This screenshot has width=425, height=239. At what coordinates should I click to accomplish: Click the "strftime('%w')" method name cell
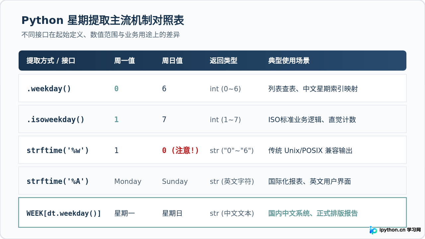(58, 150)
